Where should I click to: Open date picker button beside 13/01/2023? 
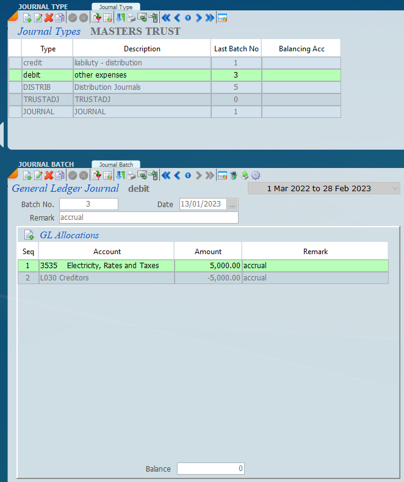click(232, 204)
